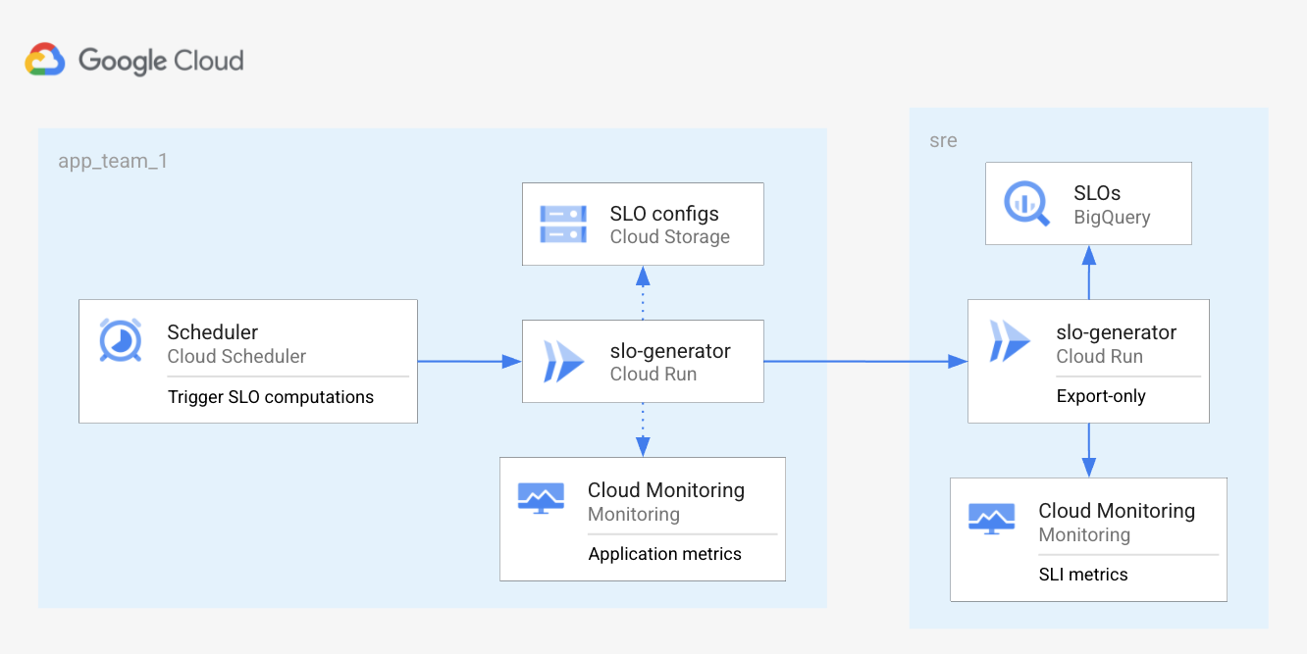Click "Cloud Run" subtitle in app_team_1
This screenshot has width=1307, height=654.
[x=653, y=374]
